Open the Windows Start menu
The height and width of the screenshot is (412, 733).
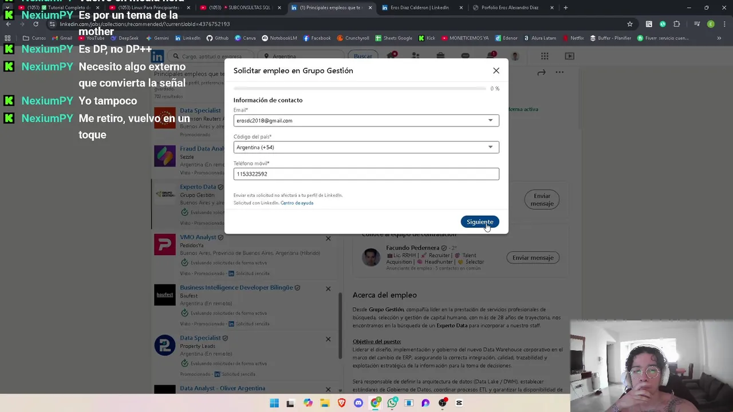[274, 403]
